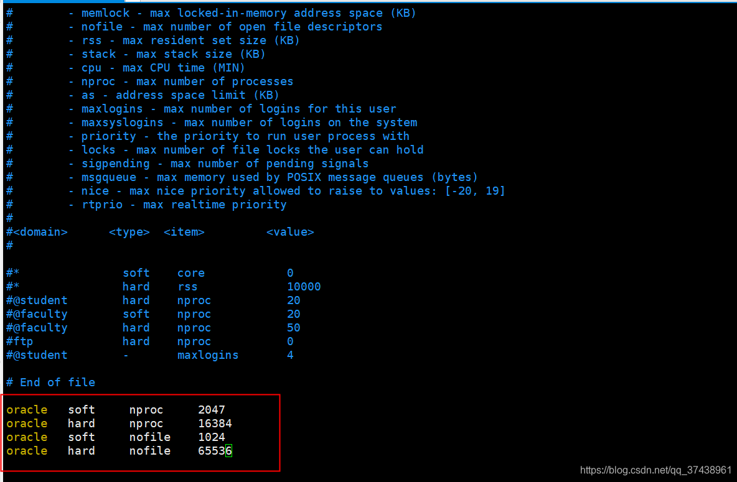The height and width of the screenshot is (482, 737).
Task: Click the '<value>' column header
Action: pos(291,232)
